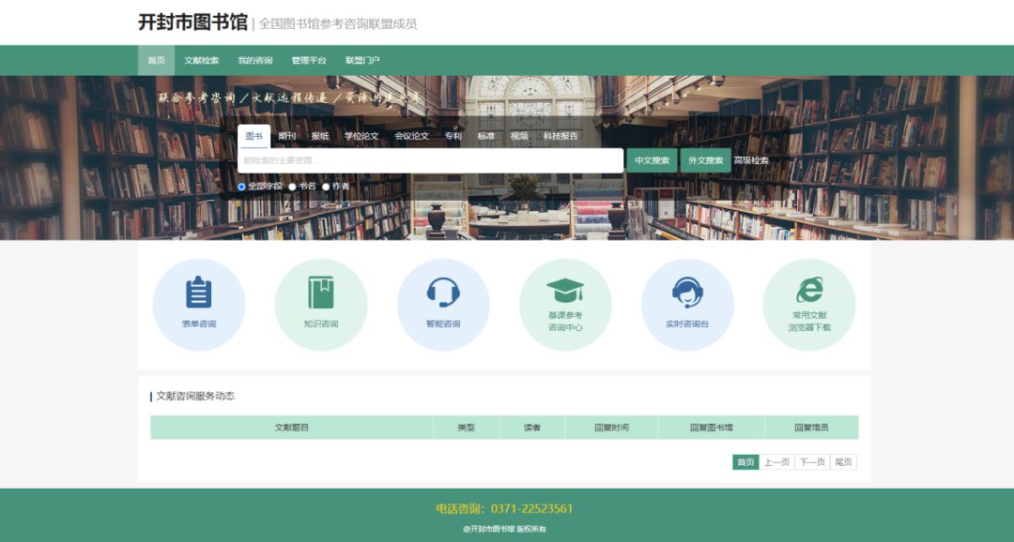Click the 读者 column header

532,428
